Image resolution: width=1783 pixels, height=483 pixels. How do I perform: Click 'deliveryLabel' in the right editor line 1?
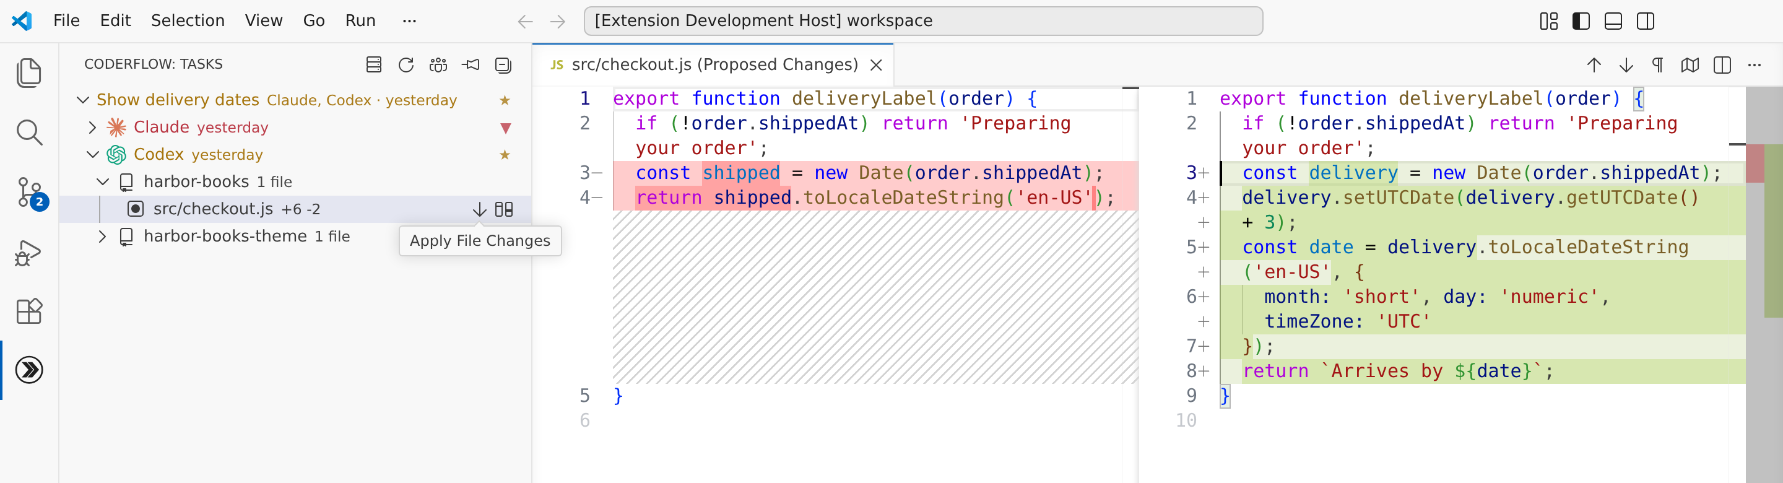[1471, 99]
